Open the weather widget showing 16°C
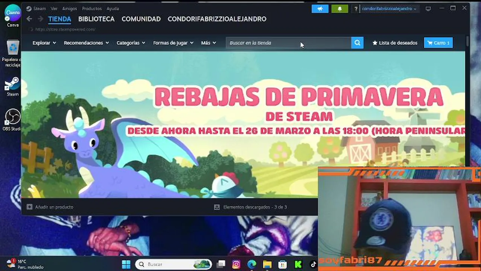The height and width of the screenshot is (271, 481). pyautogui.click(x=25, y=264)
